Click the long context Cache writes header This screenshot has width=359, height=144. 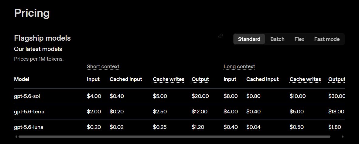305,79
